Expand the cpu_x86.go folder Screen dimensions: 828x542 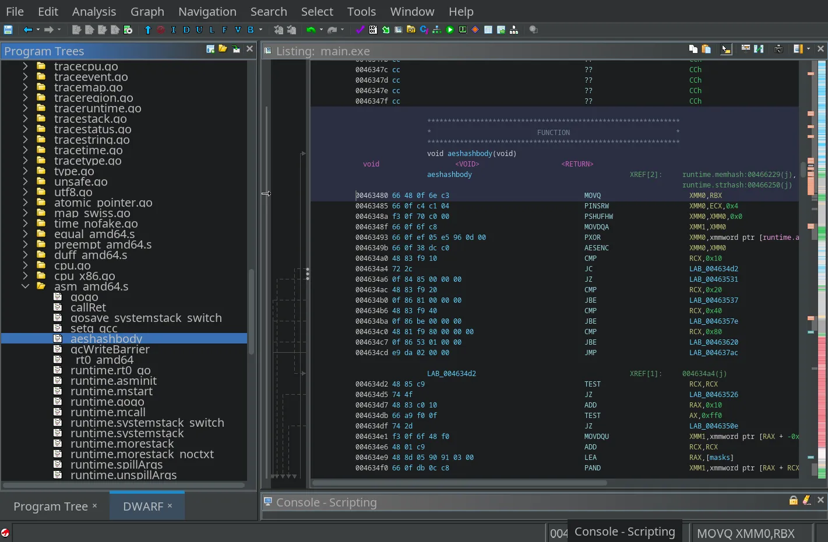pyautogui.click(x=25, y=276)
